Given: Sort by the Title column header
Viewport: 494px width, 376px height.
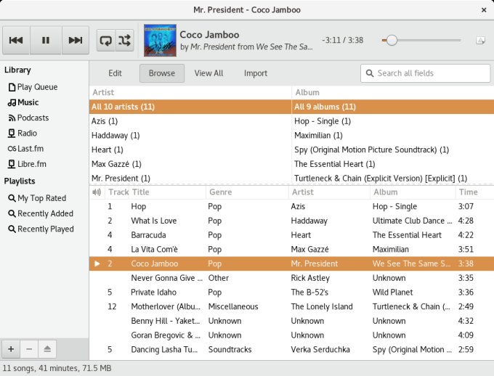Looking at the screenshot, I should tap(167, 192).
